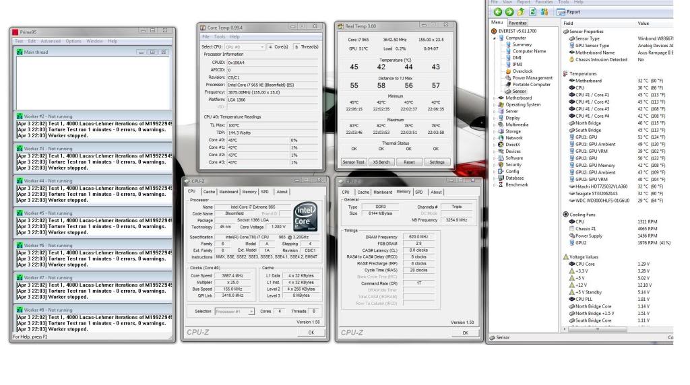Expand the Motherboard tree node

(495, 98)
